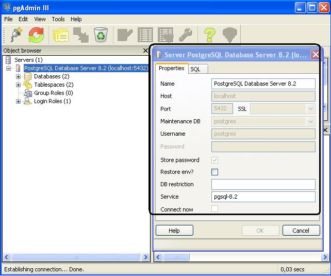
Task: Select PostgreSQL Database Server 8.2 (localhost:5432)
Action: coord(86,68)
